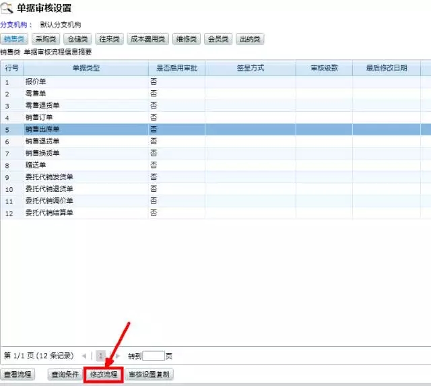
Task: Click the next page arrow in pagination
Action: click(117, 356)
